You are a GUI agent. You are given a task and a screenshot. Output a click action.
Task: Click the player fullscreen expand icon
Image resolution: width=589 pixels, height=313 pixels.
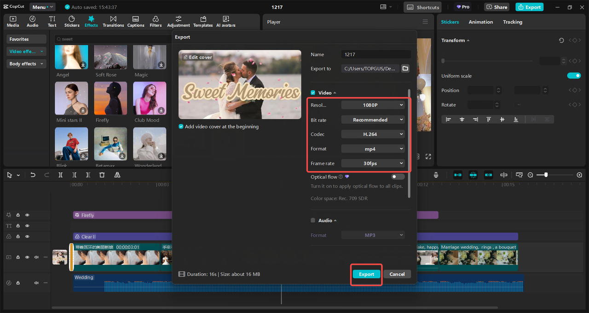tap(428, 156)
